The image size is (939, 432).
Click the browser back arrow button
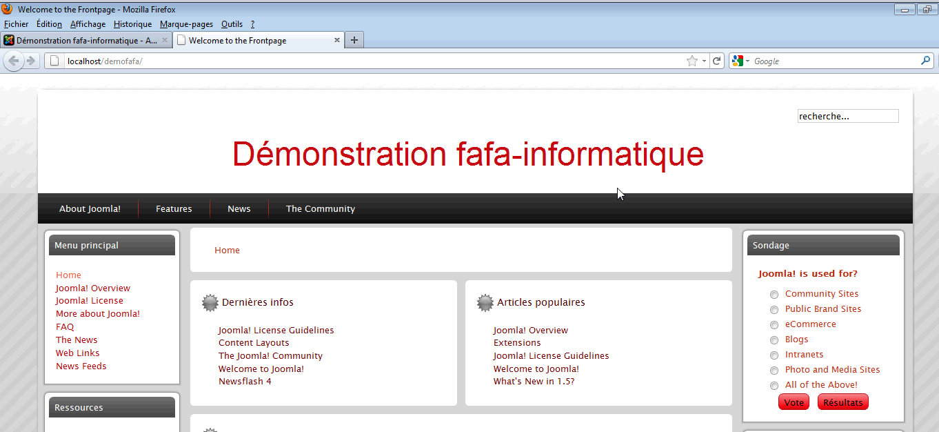coord(13,61)
